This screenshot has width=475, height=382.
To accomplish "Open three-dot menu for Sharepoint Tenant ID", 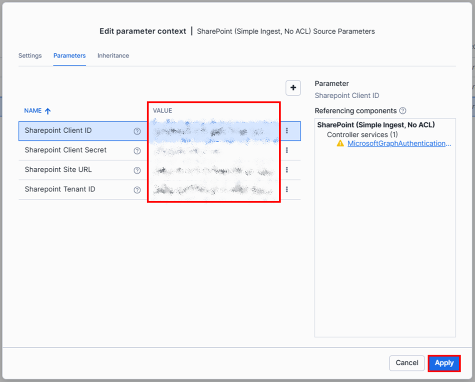I will 287,190.
